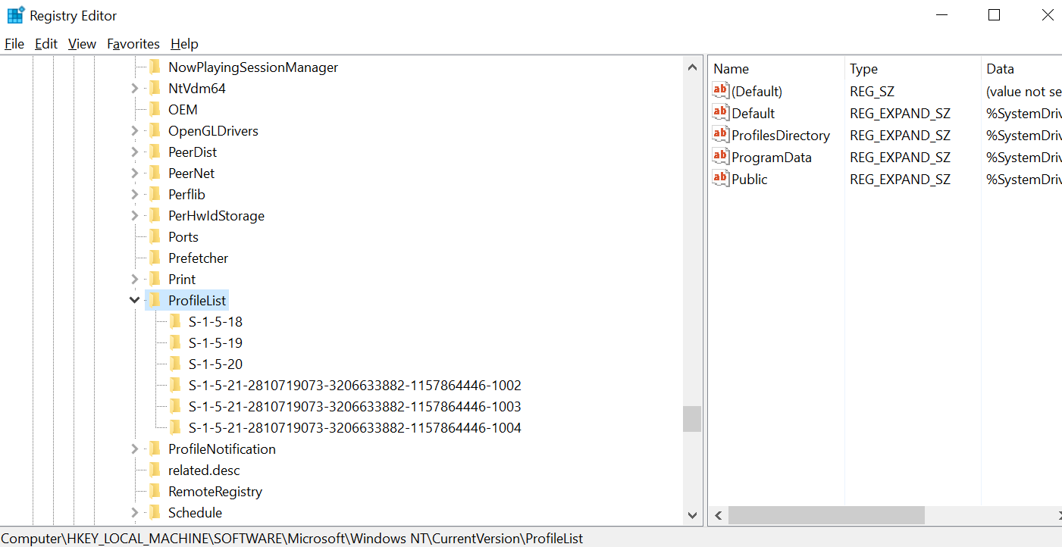Expand the ProfileNotification key

tap(135, 449)
